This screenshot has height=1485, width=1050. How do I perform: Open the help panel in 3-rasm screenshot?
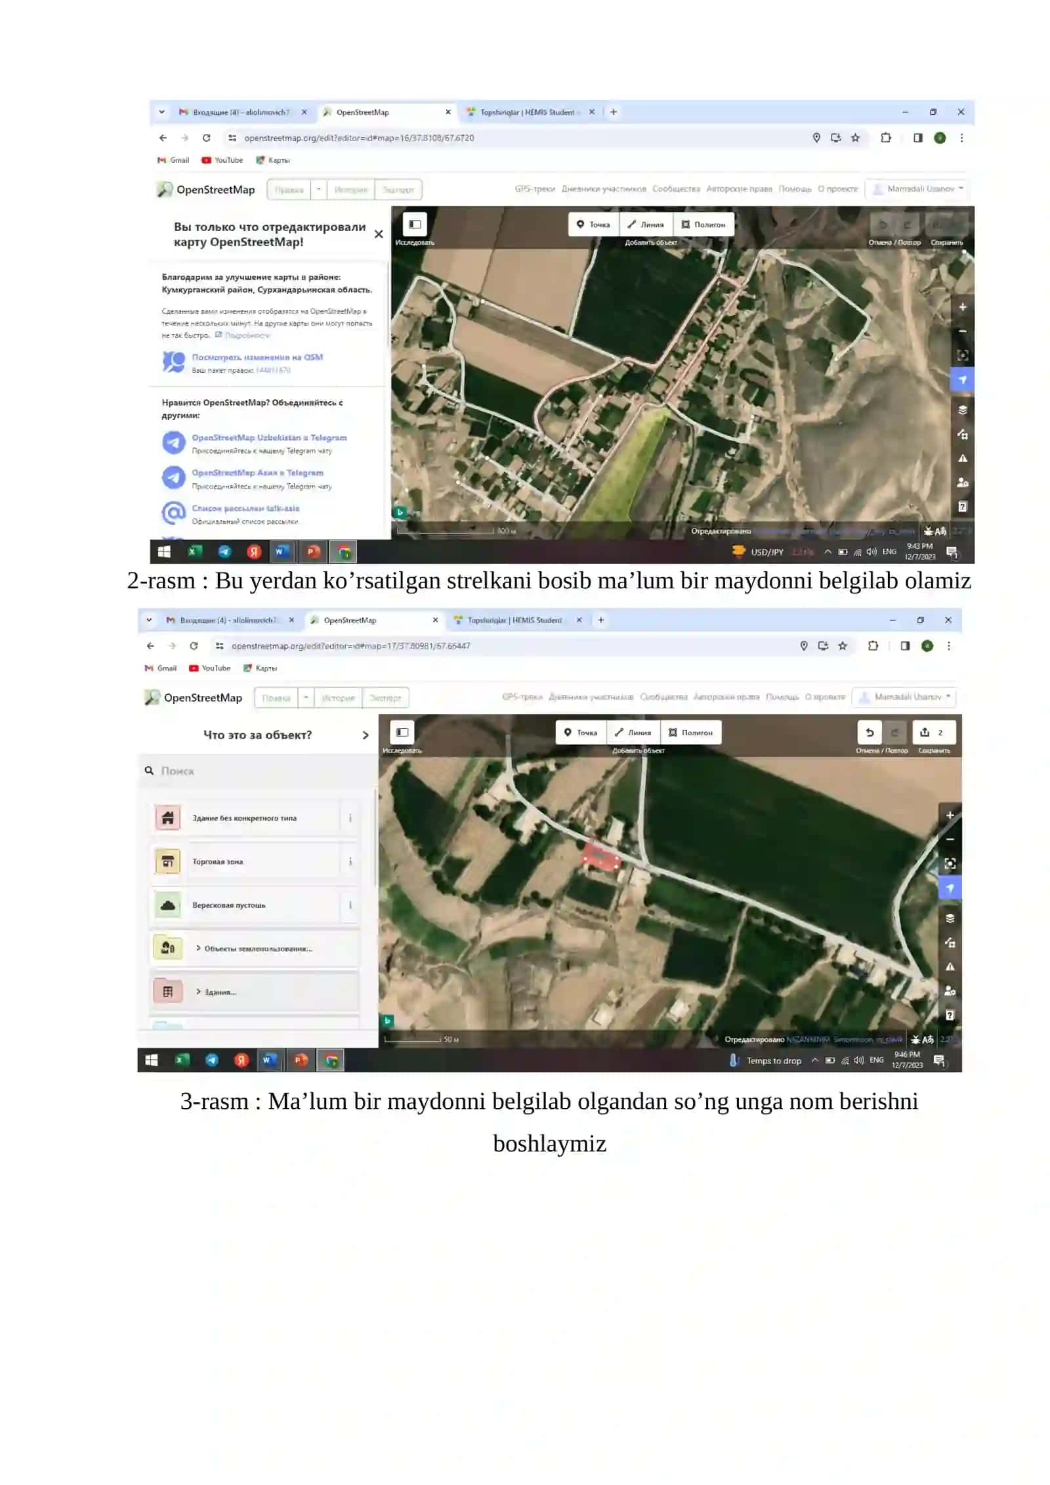pyautogui.click(x=950, y=1015)
